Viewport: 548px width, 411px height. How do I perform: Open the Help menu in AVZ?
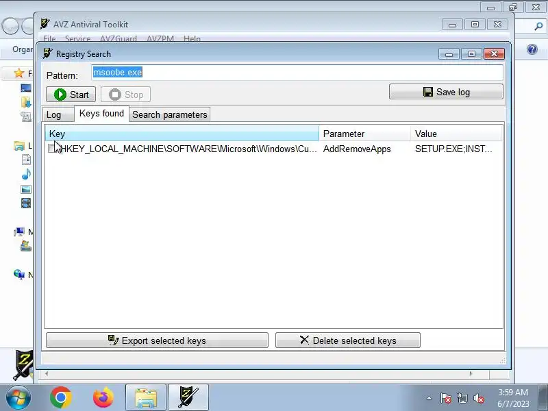192,38
